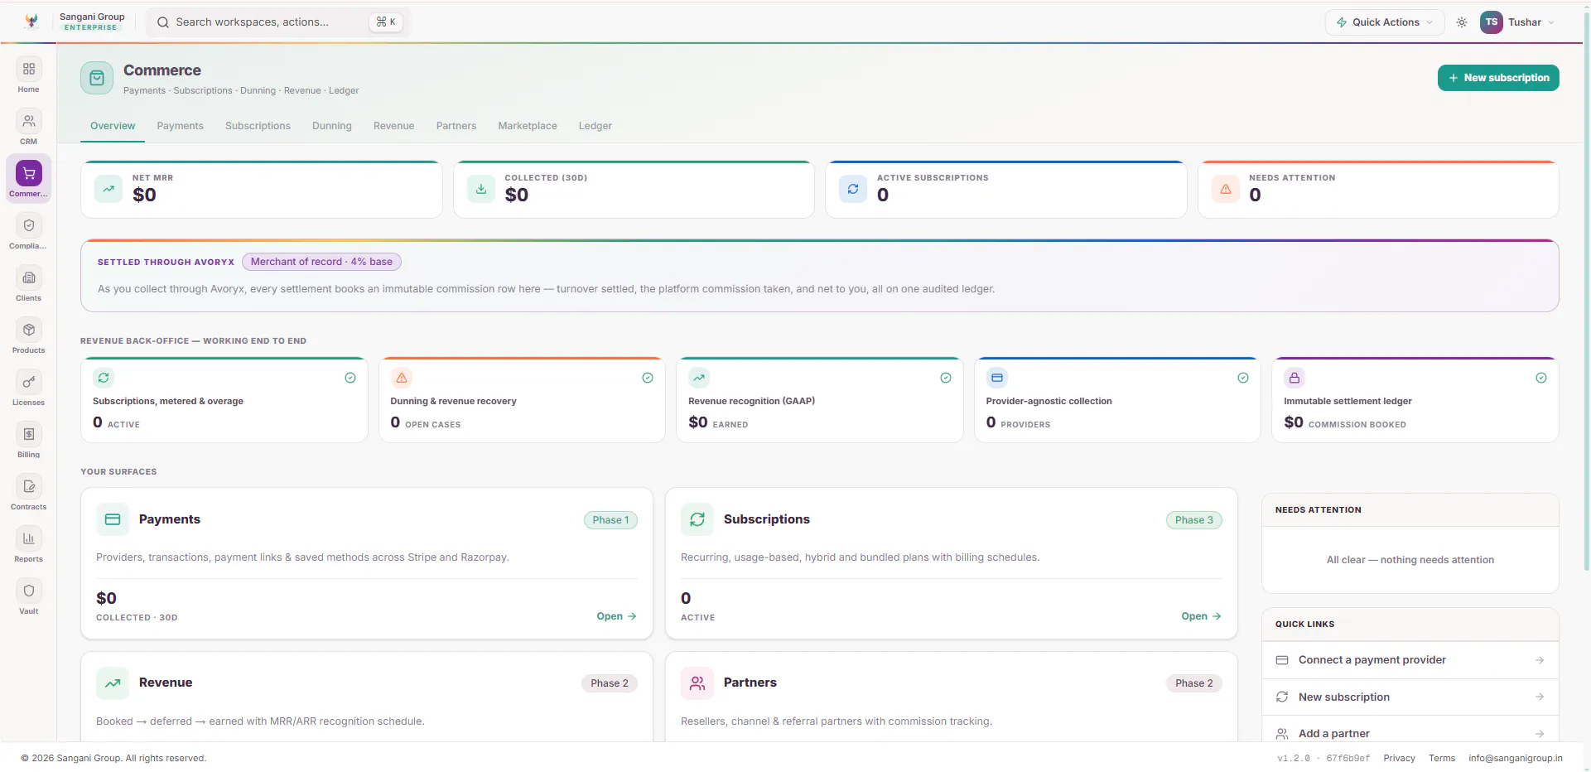
Task: Click New subscription quick link
Action: coord(1410,697)
